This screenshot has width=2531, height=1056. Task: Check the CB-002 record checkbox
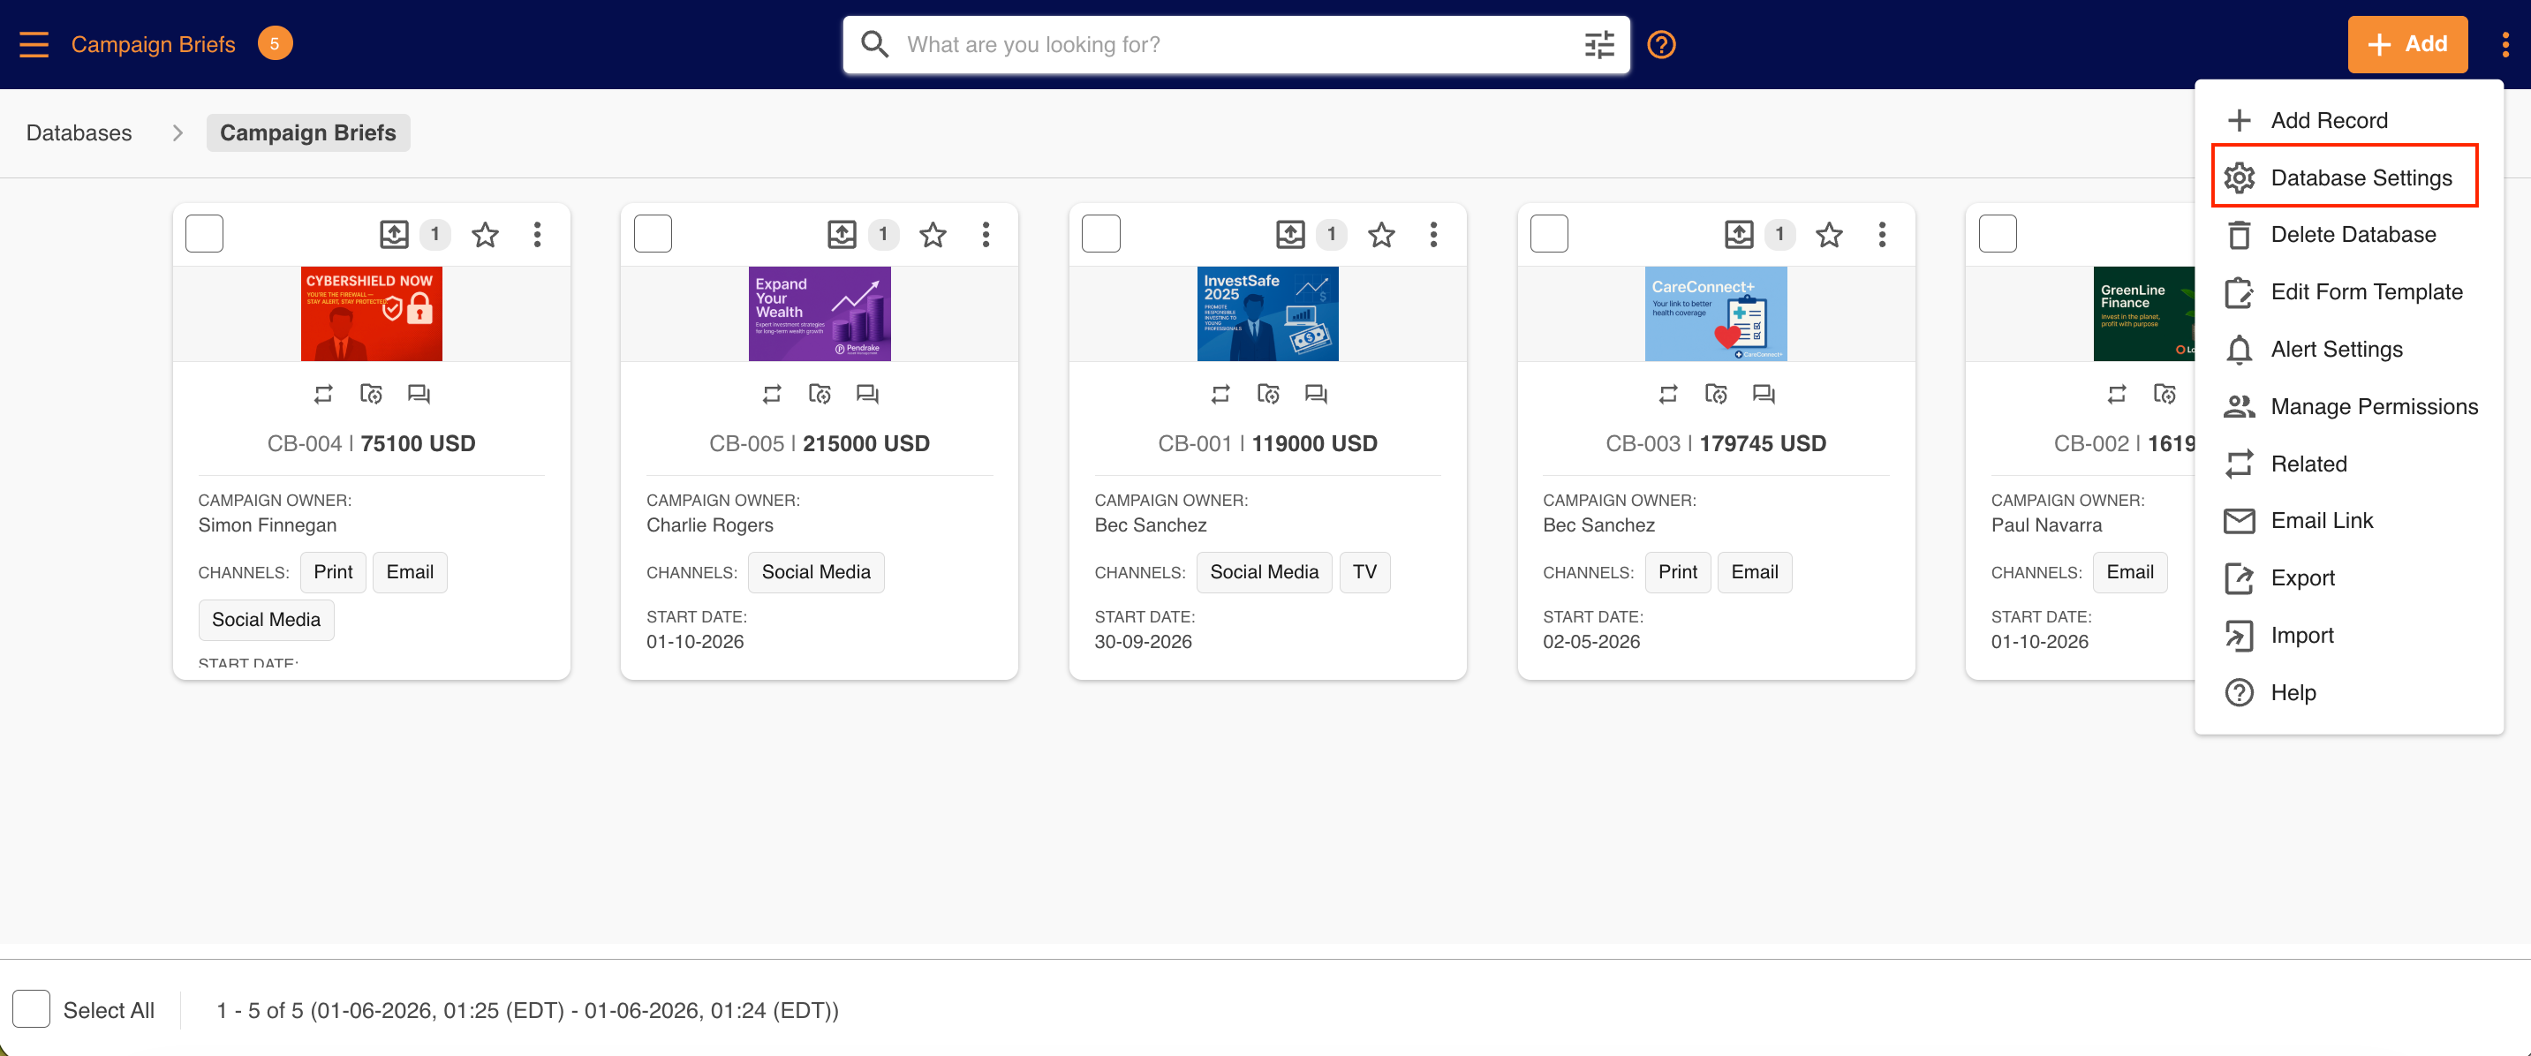click(1997, 234)
